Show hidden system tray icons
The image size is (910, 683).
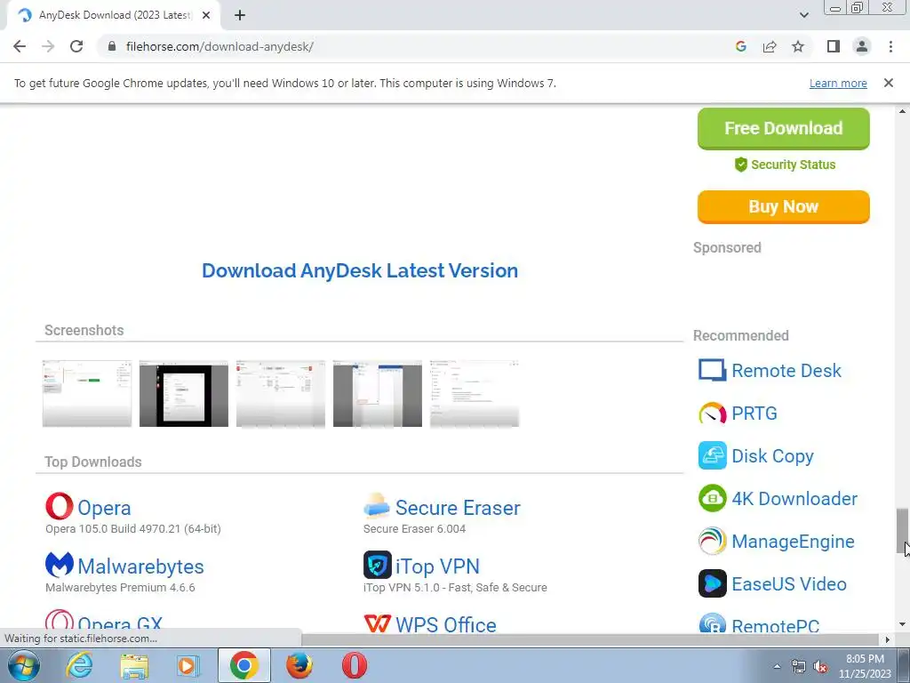click(777, 666)
